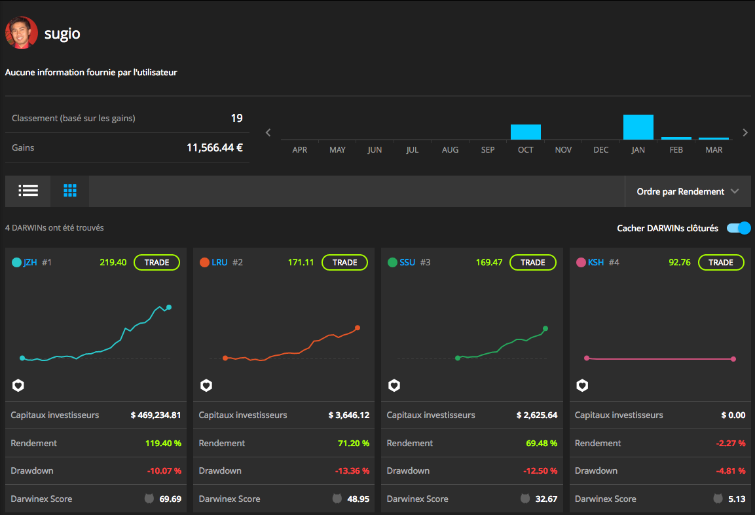This screenshot has height=515, width=755.
Task: Toggle Cacher DARWINs clôturés switch
Action: tap(739, 228)
